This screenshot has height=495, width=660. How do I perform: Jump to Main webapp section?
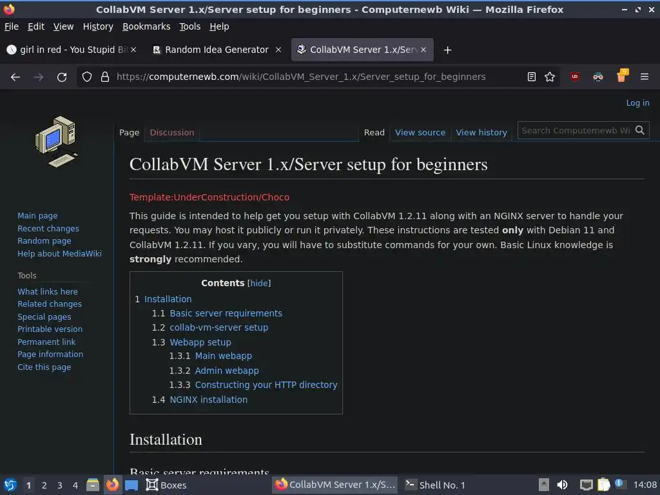pos(224,356)
